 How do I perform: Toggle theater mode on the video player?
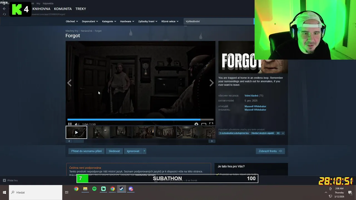[x=204, y=124]
